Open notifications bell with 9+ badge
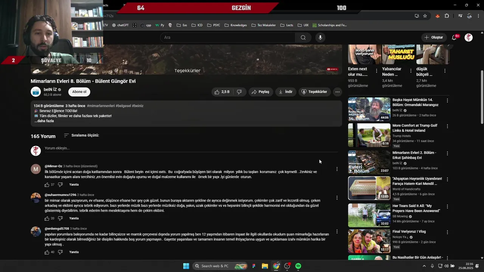Image resolution: width=484 pixels, height=272 pixels. click(x=454, y=37)
